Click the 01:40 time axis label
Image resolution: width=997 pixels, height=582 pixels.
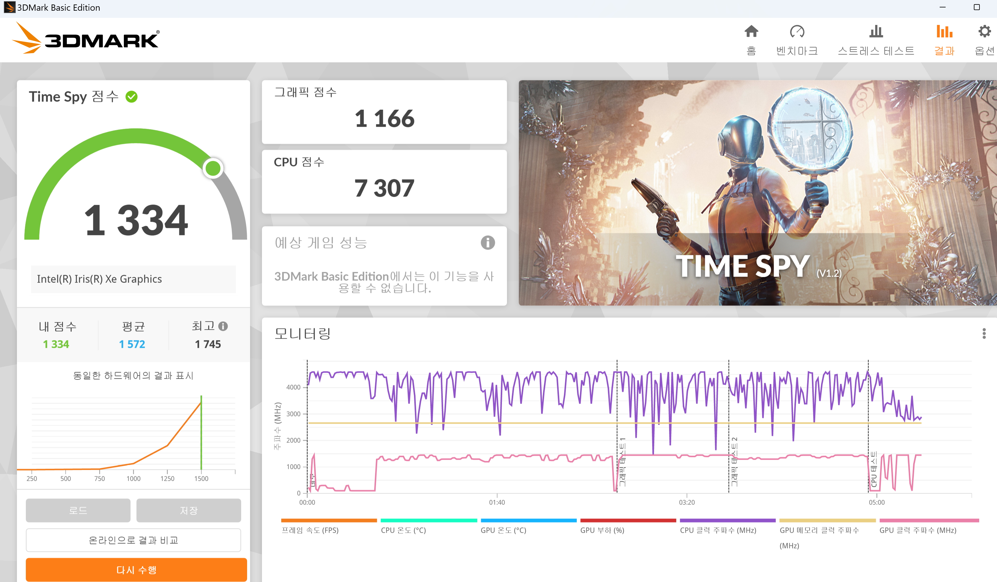497,502
